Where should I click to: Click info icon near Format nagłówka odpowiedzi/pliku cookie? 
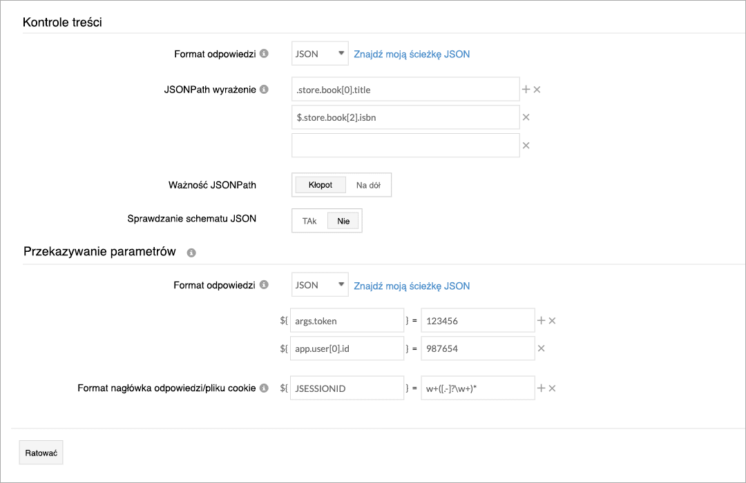coord(263,388)
